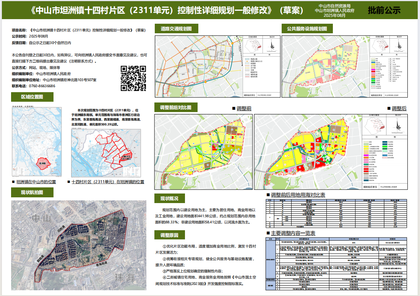Open the underlined 十四村片区在坦洲镇的位置 caption

pyautogui.click(x=108, y=182)
